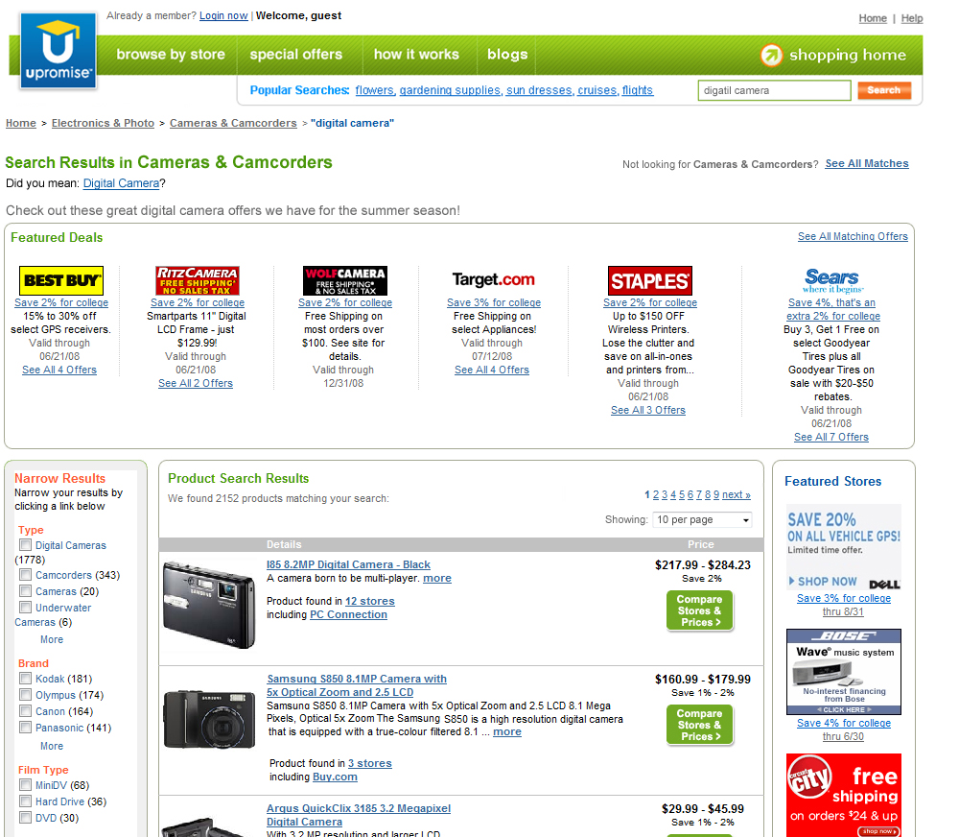Compare stores and prices for Samsung S850
Image resolution: width=959 pixels, height=837 pixels.
699,725
